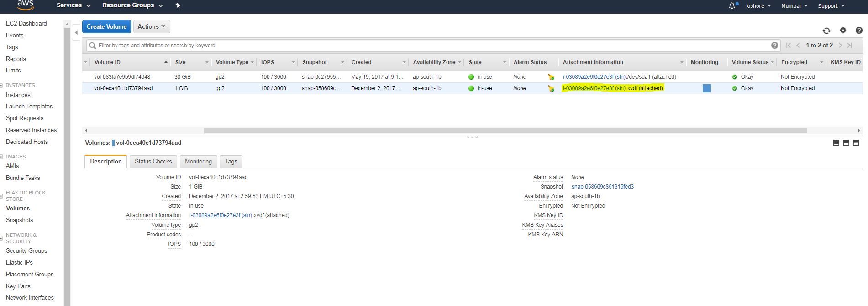Screen dimensions: 868x306
Task: Open the Actions dropdown
Action: pyautogui.click(x=152, y=26)
